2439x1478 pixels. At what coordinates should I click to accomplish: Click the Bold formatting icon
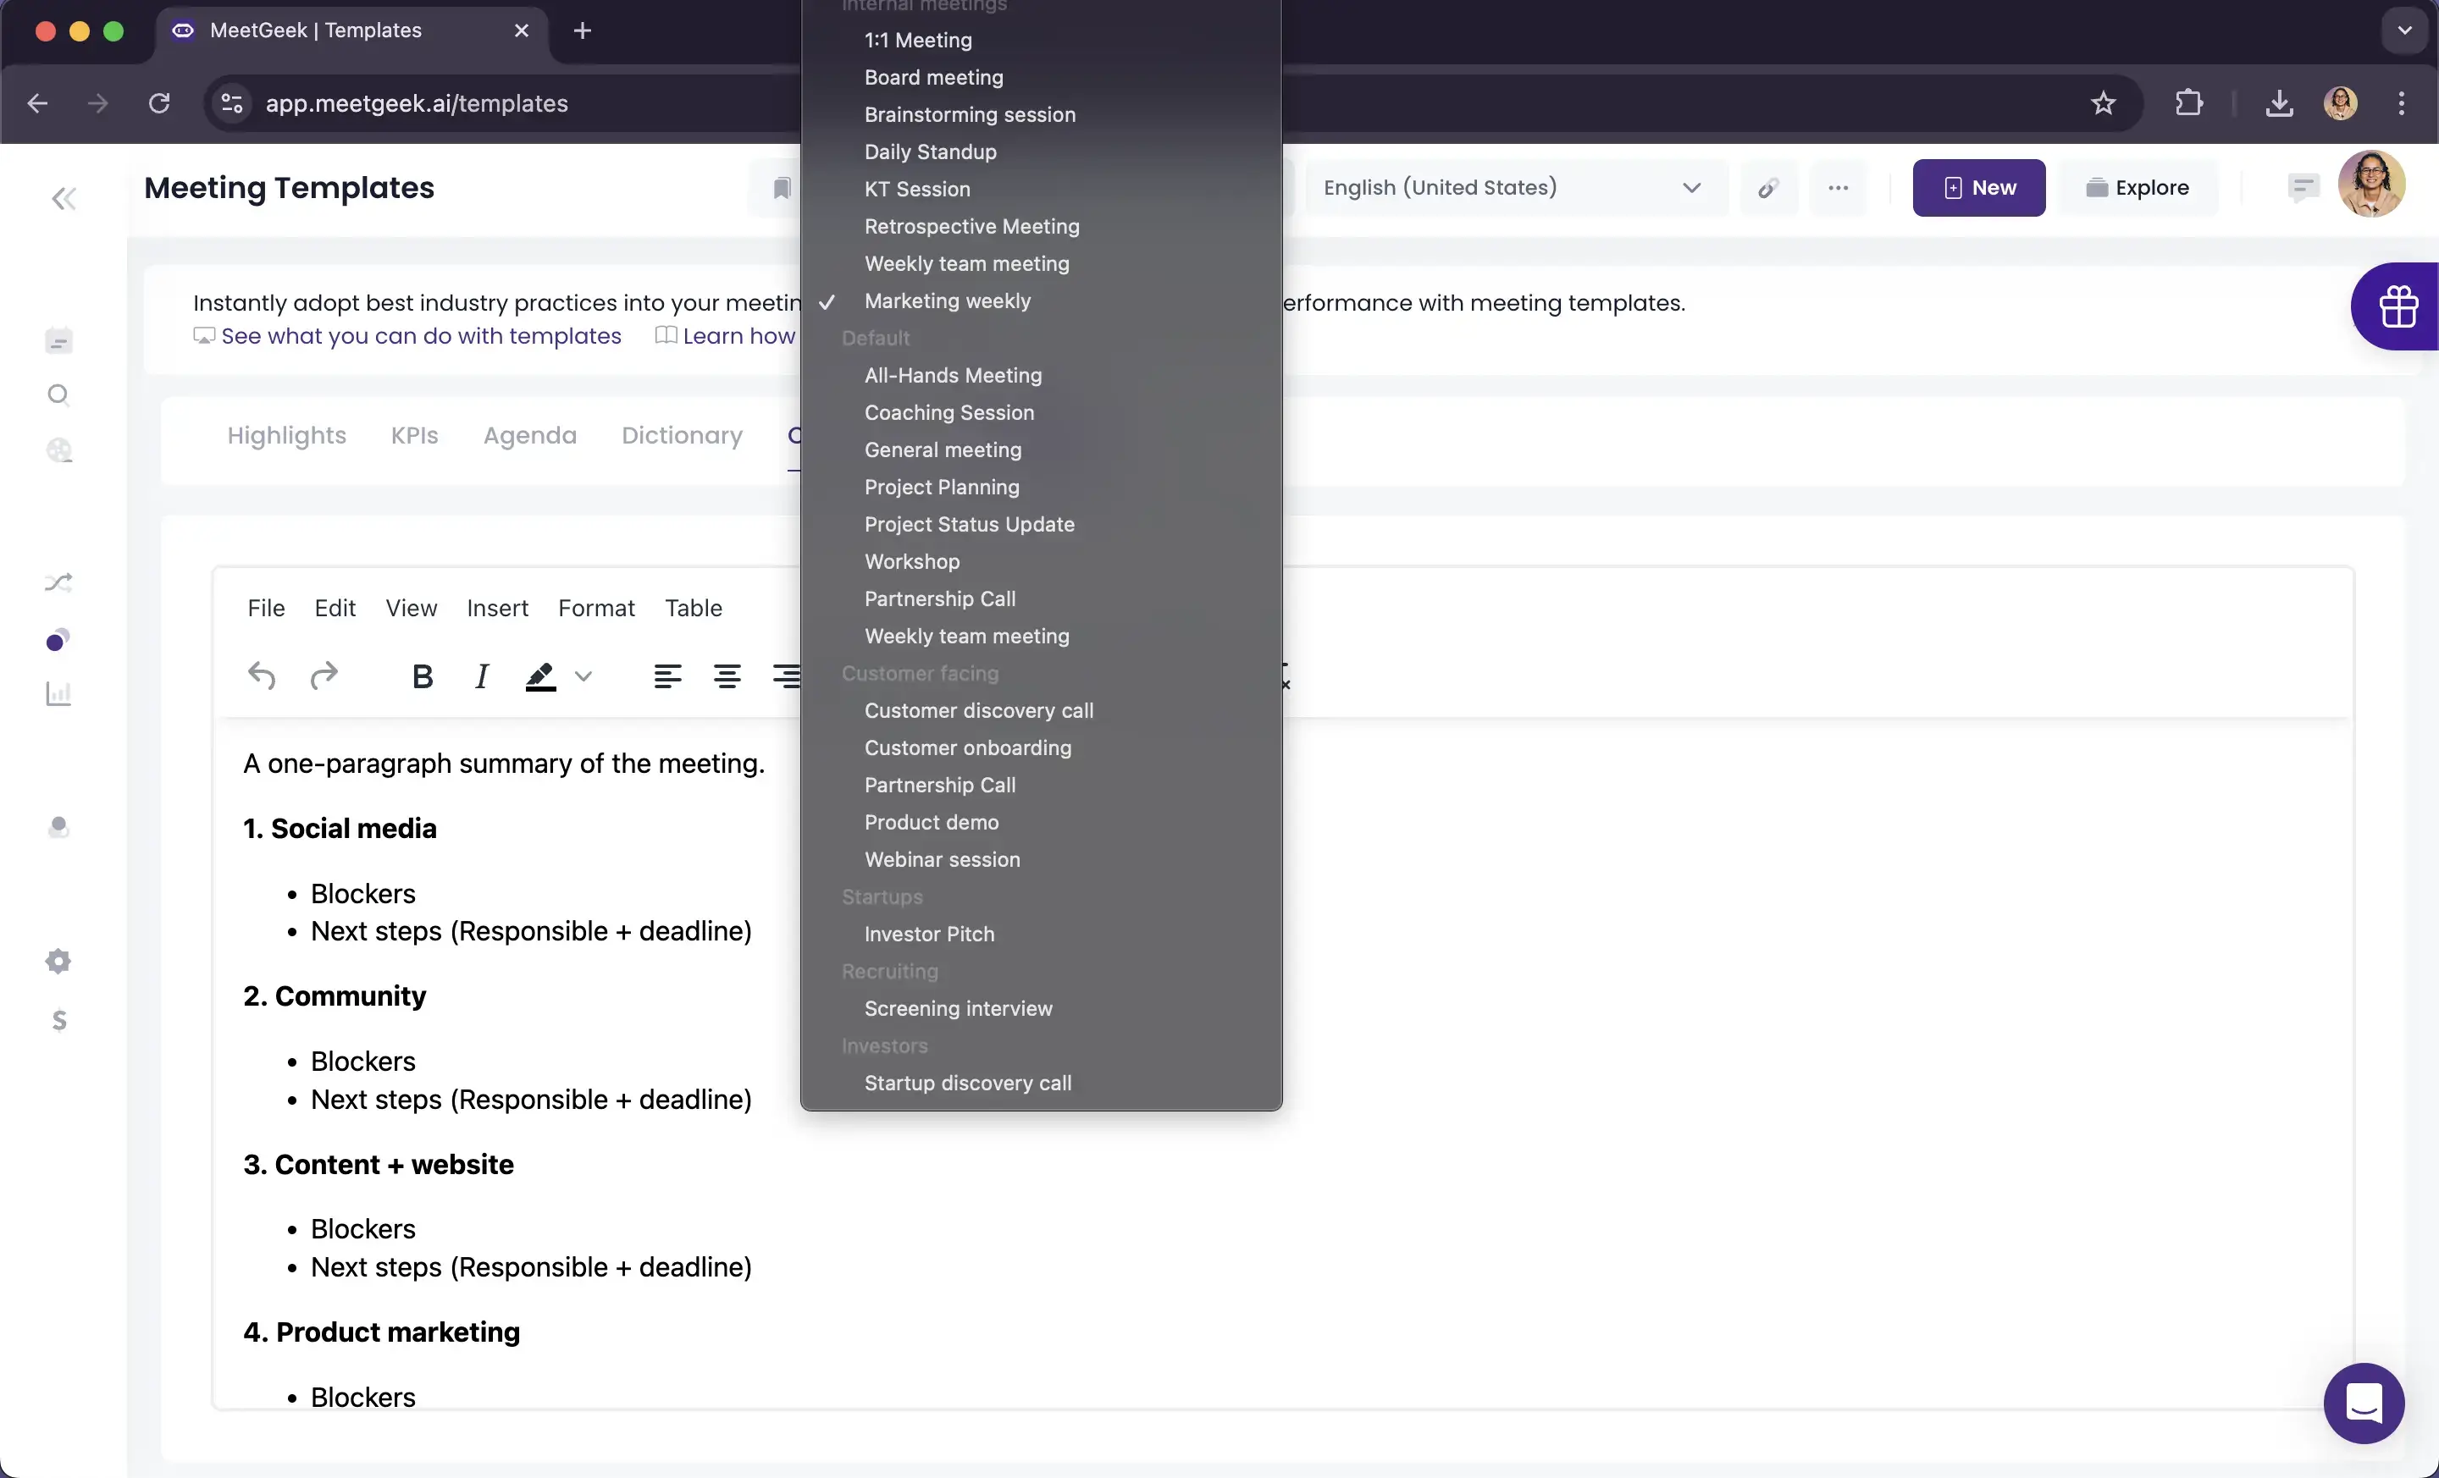[422, 676]
